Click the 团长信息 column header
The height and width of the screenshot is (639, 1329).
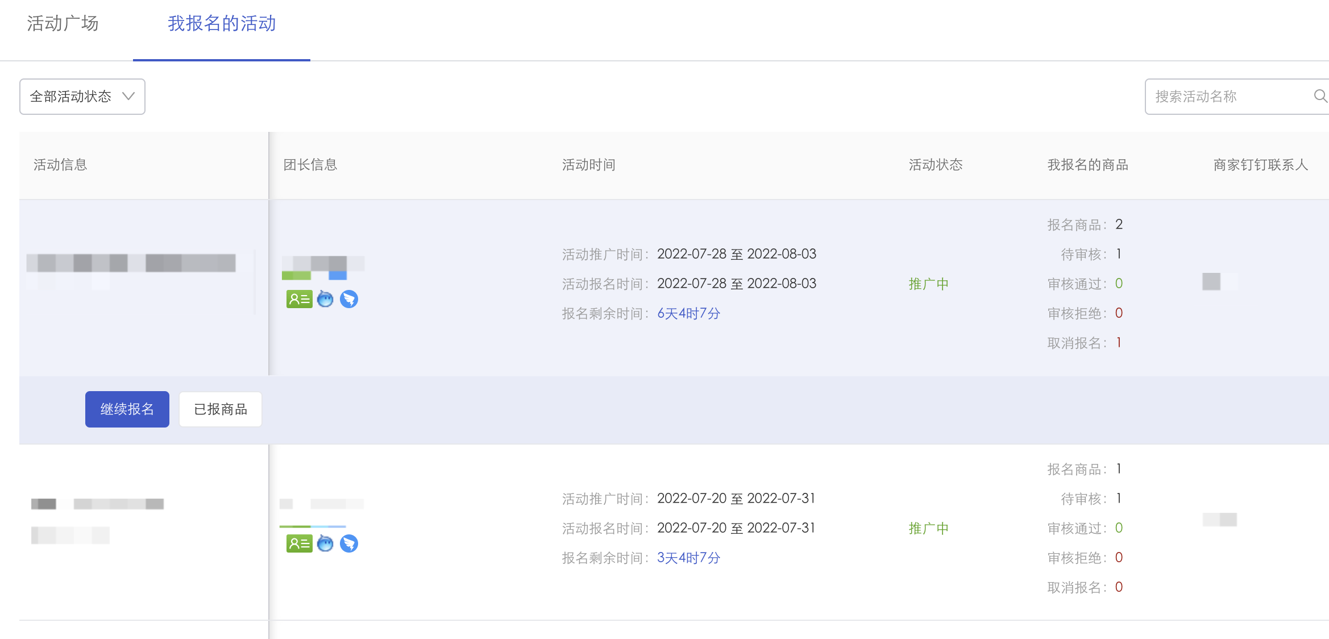[310, 165]
